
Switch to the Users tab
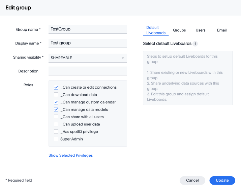(201, 30)
